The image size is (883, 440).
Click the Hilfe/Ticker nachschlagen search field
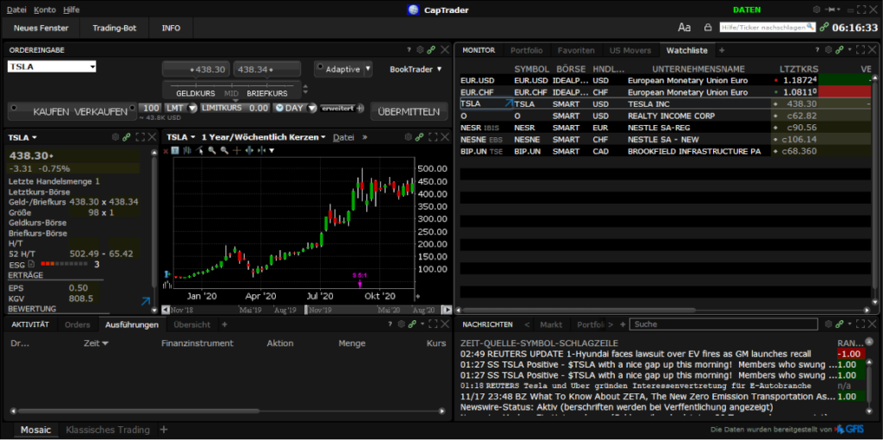(767, 27)
